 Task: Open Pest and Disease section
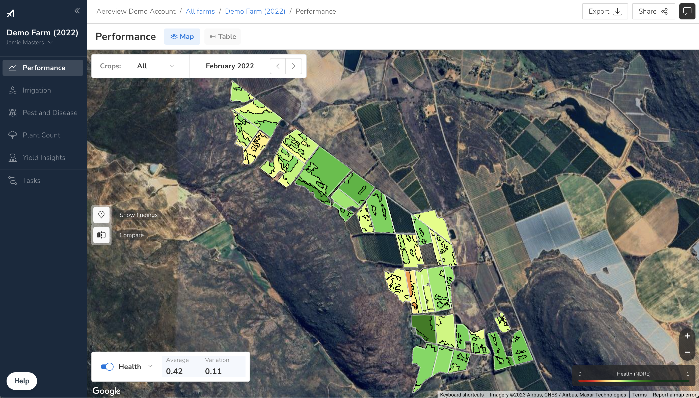click(43, 113)
